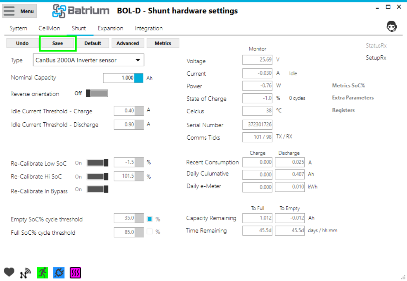Image resolution: width=407 pixels, height=281 pixels.
Task: Click the blue power plug icon
Action: click(x=59, y=273)
